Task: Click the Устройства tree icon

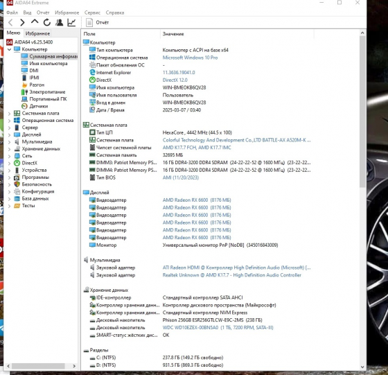Action: [x=17, y=171]
